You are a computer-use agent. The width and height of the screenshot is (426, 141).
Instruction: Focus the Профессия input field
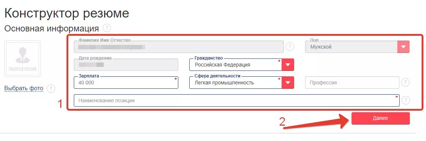click(352, 83)
